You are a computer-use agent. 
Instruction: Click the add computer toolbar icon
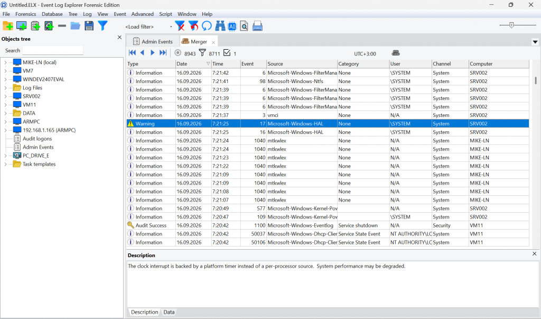coord(21,26)
